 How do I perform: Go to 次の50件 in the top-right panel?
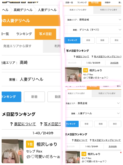coord(114,63)
